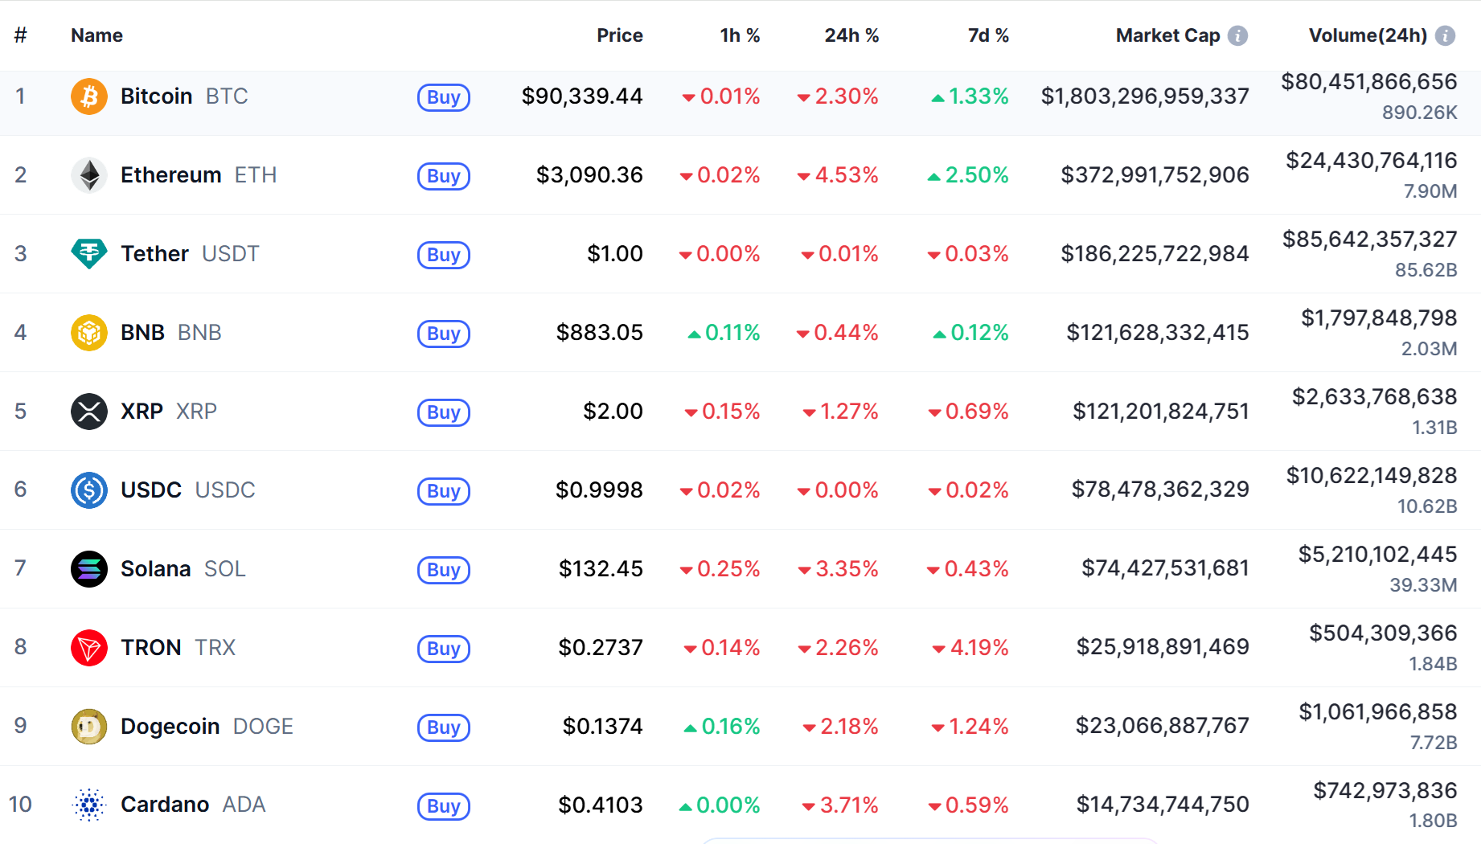The height and width of the screenshot is (844, 1481).
Task: Click Tether volume $85,642,357,327
Action: [x=1370, y=240]
